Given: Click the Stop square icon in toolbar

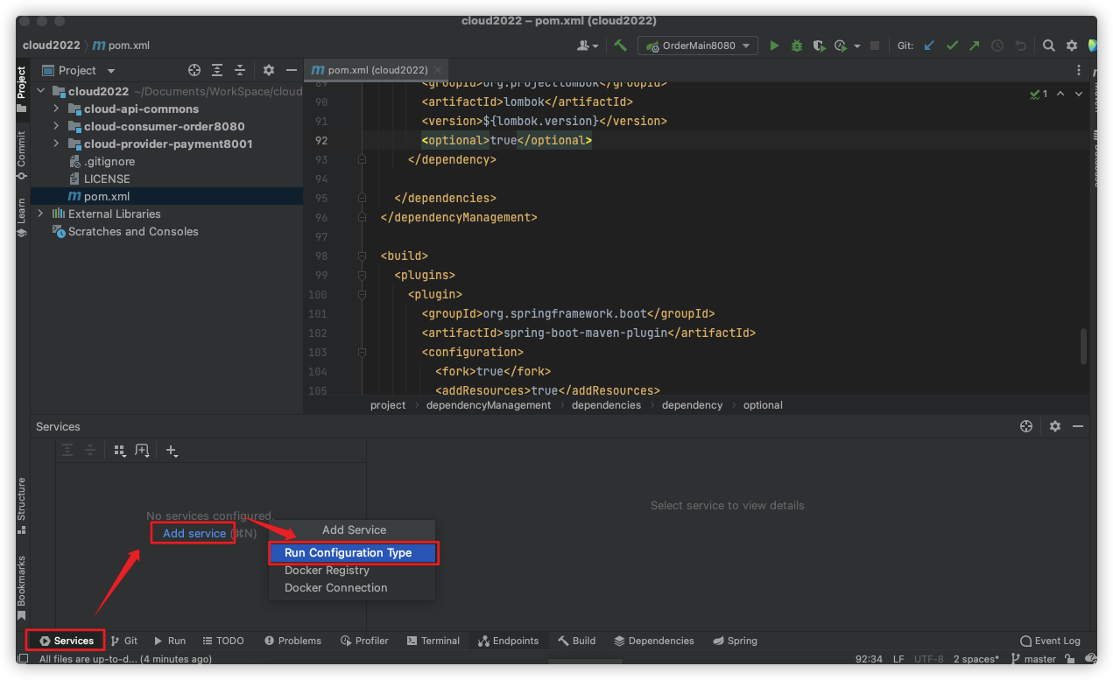Looking at the screenshot, I should coord(875,46).
